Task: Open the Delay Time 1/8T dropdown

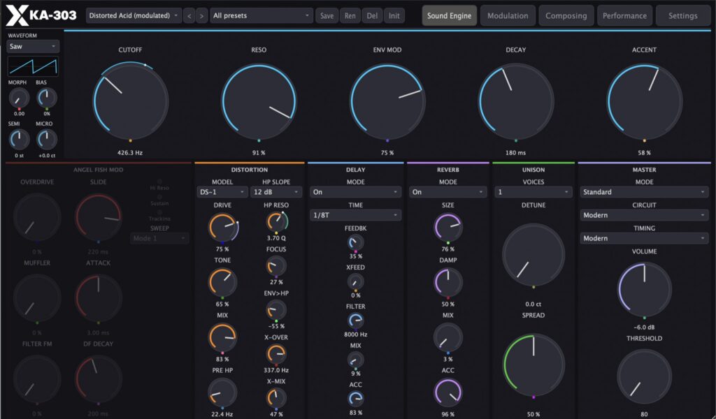Action: coord(355,215)
